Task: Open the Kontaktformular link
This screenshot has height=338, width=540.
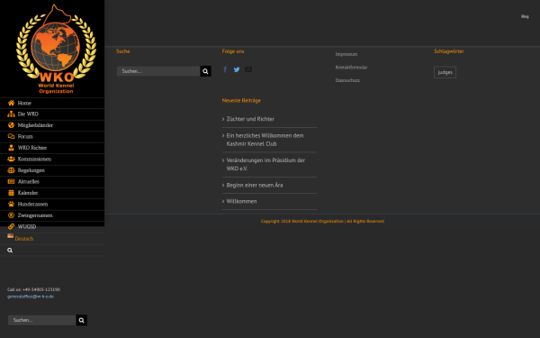Action: pyautogui.click(x=351, y=68)
